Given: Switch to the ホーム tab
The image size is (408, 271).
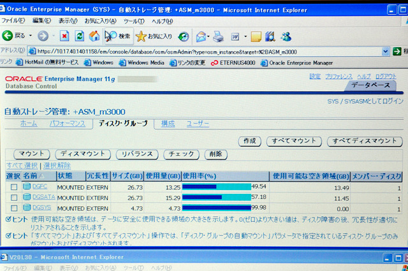Looking at the screenshot, I should pos(29,123).
